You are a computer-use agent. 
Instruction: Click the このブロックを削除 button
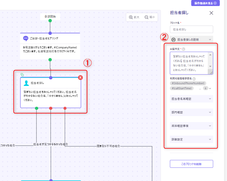[191, 164]
